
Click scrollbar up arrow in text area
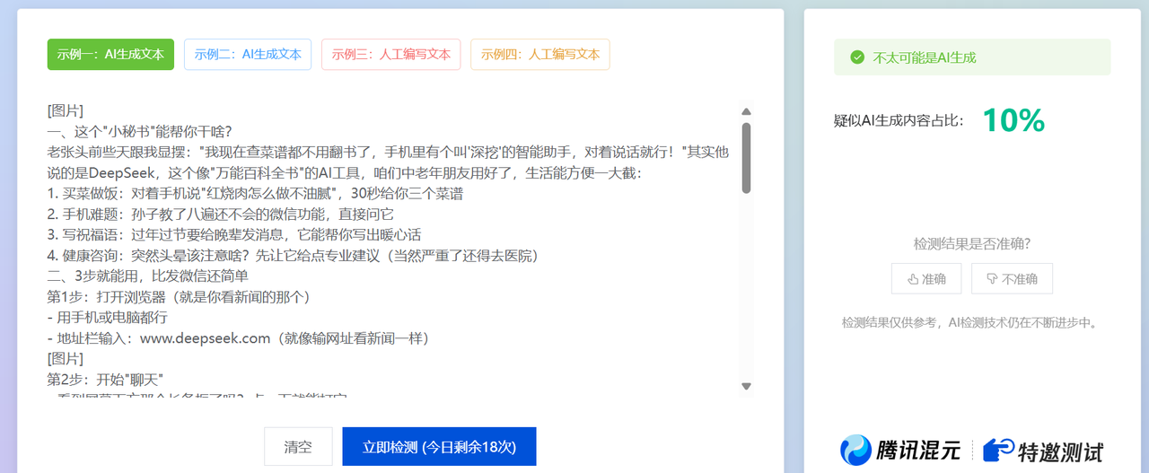(x=746, y=111)
